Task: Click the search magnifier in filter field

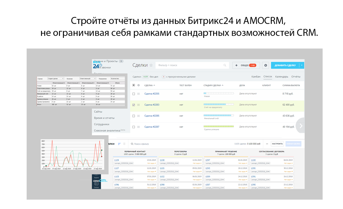Action: coord(225,65)
